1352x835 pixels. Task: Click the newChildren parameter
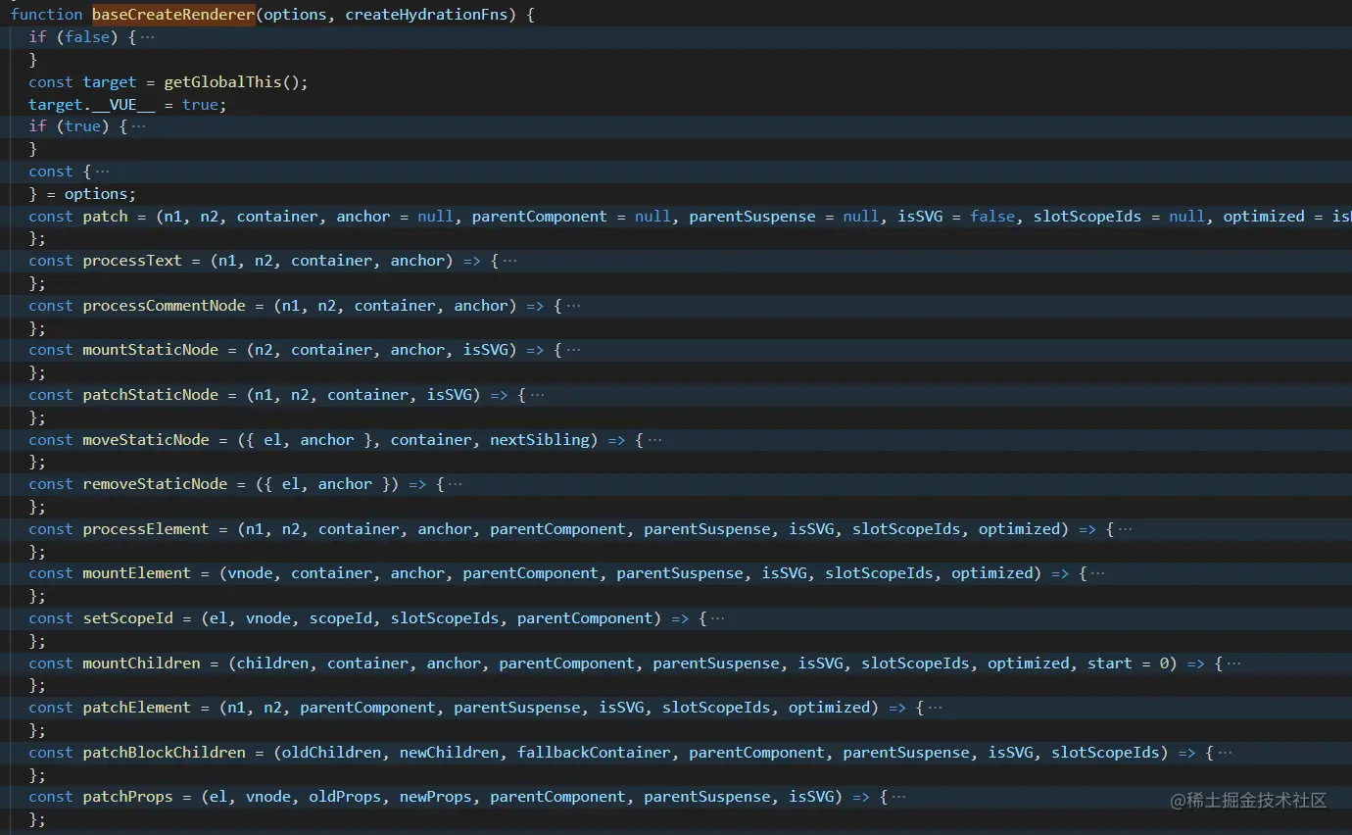[x=450, y=753]
